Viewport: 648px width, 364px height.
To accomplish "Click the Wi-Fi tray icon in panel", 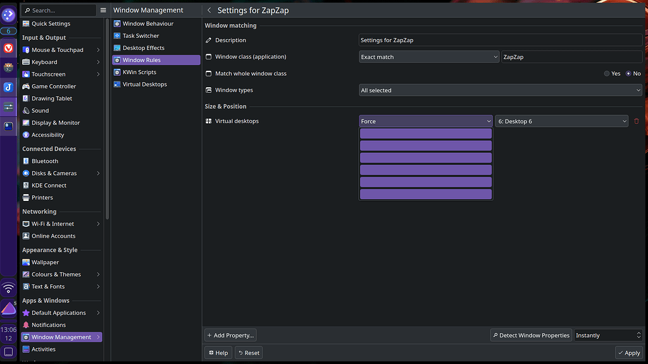I will click(8, 288).
